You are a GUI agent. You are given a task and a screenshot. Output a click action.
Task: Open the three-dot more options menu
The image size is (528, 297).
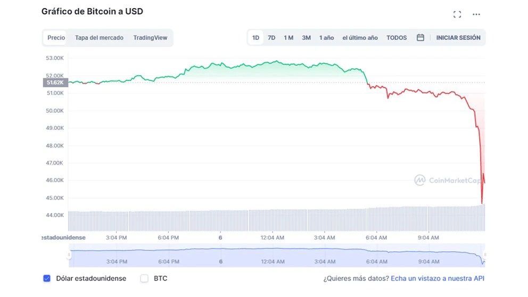(476, 14)
